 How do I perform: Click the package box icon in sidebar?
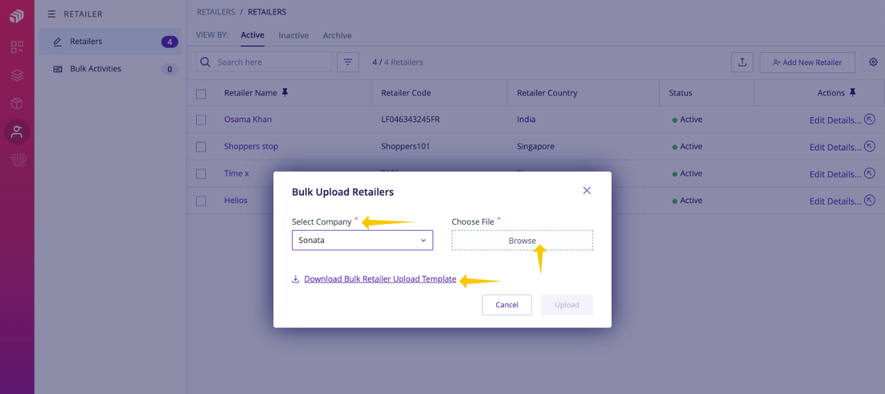click(x=17, y=103)
